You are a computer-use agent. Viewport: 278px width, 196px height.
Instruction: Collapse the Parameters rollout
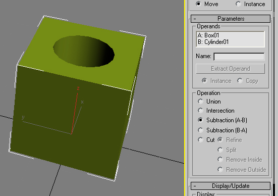click(x=231, y=19)
